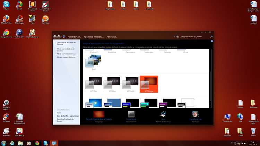
Task: Select the white high contrast theme
Action: pyautogui.click(x=186, y=103)
